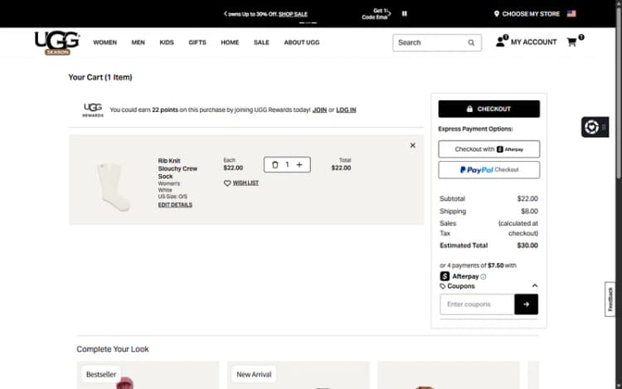Click JOIN UGG Rewards link
Viewport: 622px width, 389px height.
click(319, 109)
